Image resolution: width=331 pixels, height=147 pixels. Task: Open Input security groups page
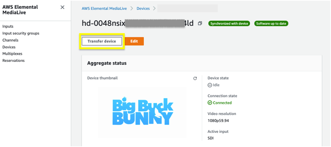[x=21, y=33]
